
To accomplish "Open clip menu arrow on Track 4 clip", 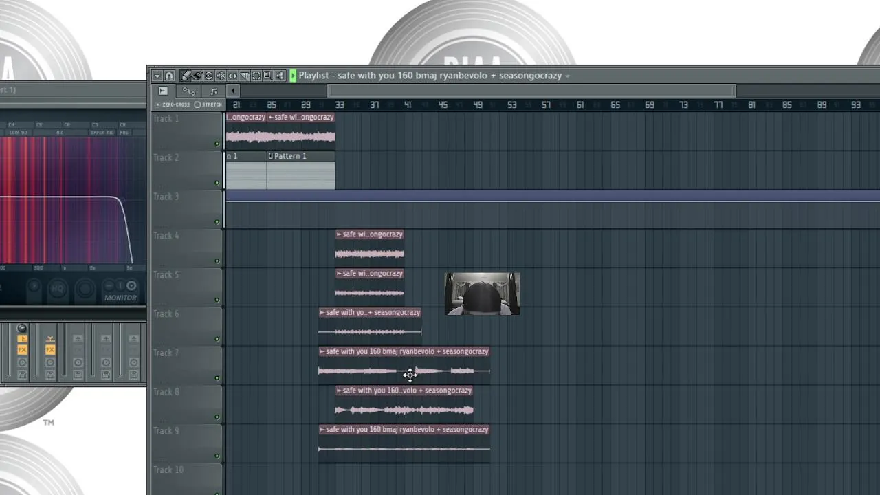I will 339,234.
